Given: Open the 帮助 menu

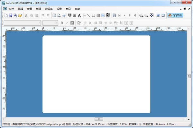Looking at the screenshot, I should click(x=77, y=9).
